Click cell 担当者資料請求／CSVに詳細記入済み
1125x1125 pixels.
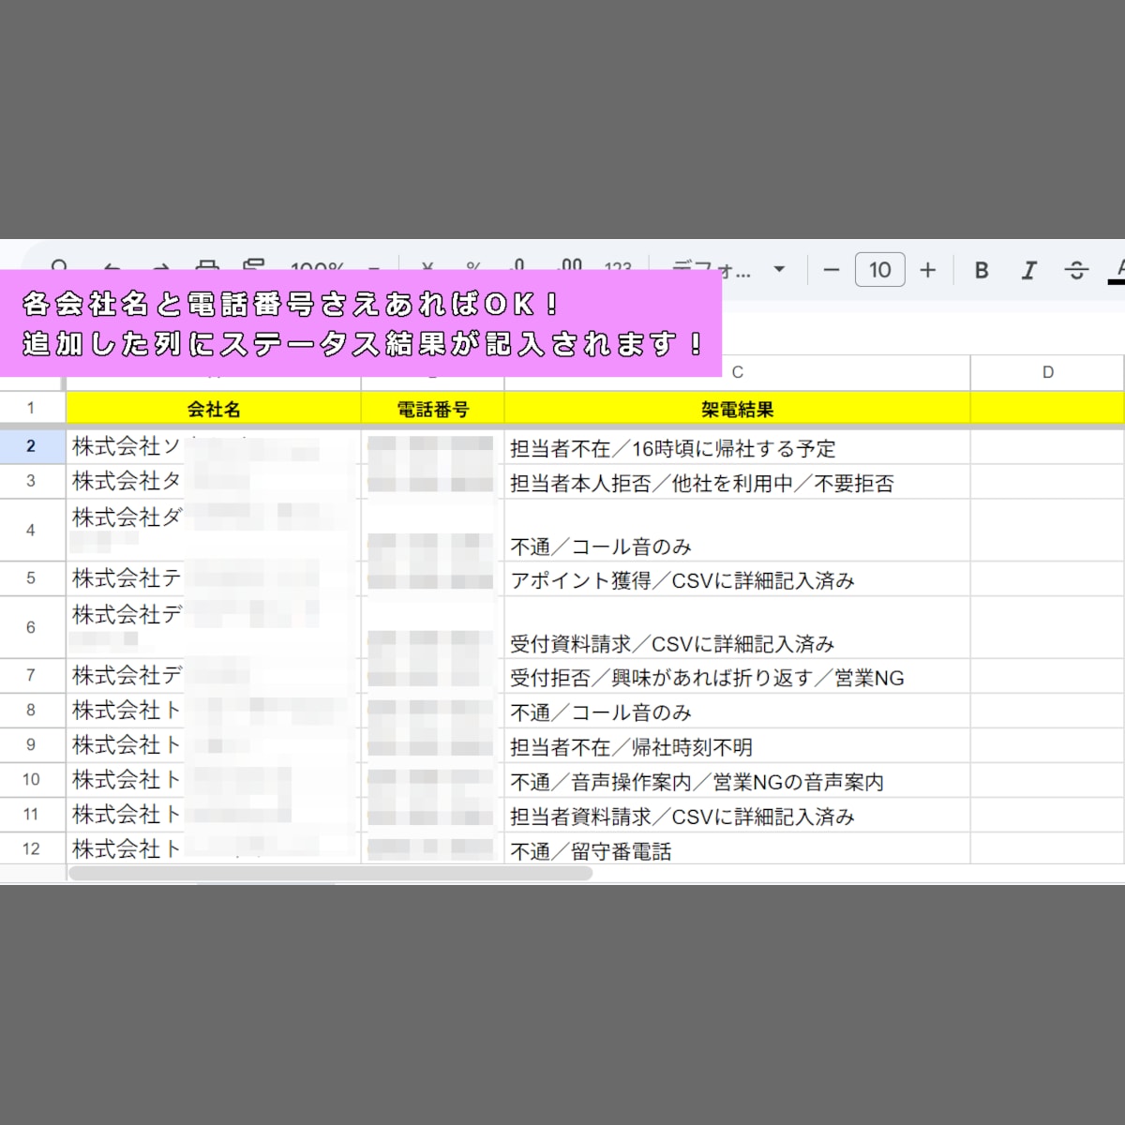737,816
